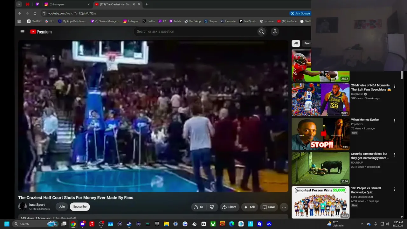Dislike the video with thumbs down

tap(212, 207)
